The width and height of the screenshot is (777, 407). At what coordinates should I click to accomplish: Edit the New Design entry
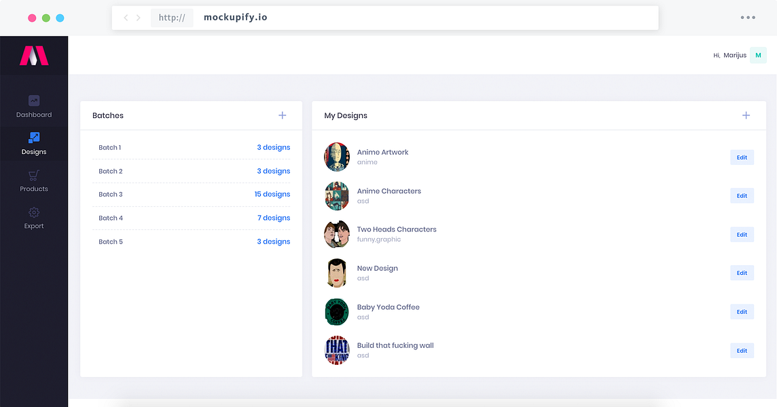(x=742, y=273)
